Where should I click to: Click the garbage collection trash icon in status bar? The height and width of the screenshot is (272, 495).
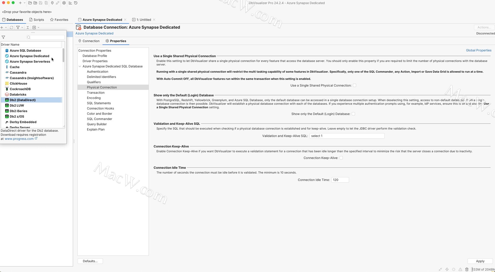467,269
